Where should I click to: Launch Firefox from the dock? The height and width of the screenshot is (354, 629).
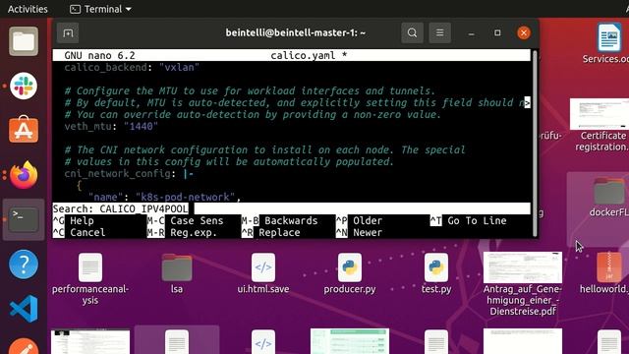coord(24,175)
